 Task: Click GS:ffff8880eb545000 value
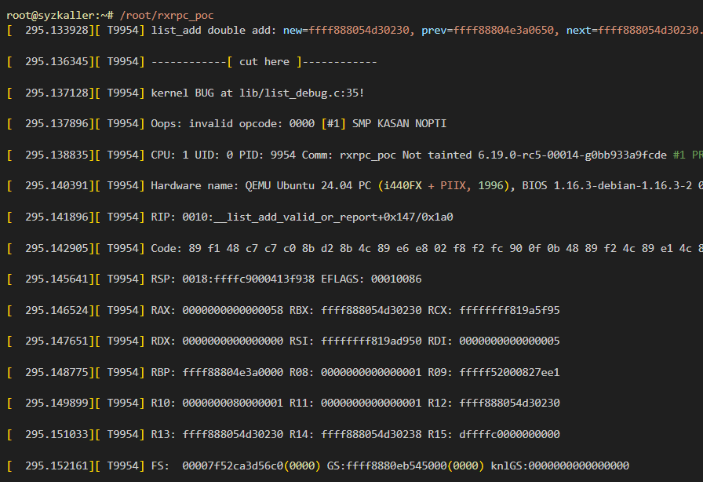tap(387, 466)
